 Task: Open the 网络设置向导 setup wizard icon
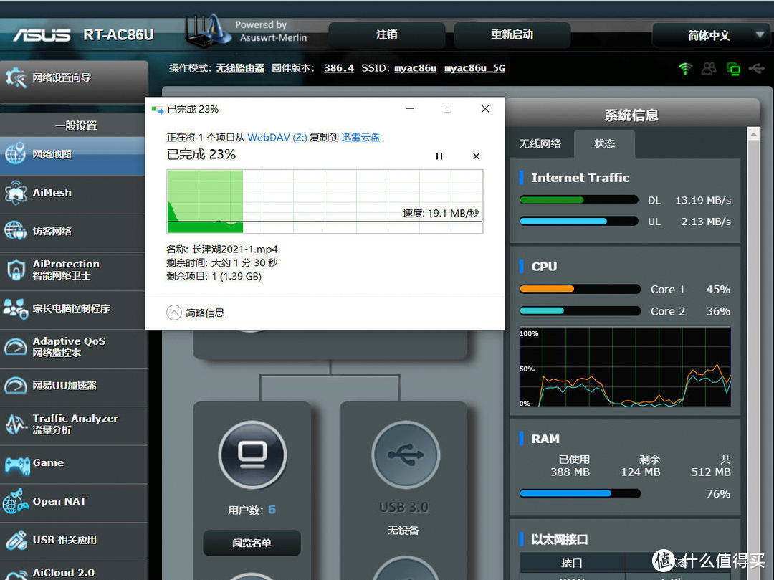click(16, 77)
